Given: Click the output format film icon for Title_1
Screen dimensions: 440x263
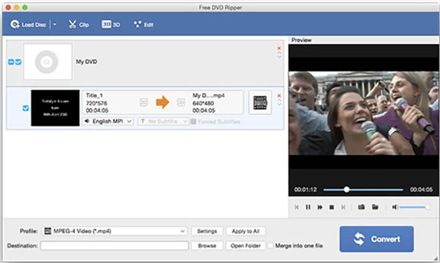Looking at the screenshot, I should coord(260,103).
